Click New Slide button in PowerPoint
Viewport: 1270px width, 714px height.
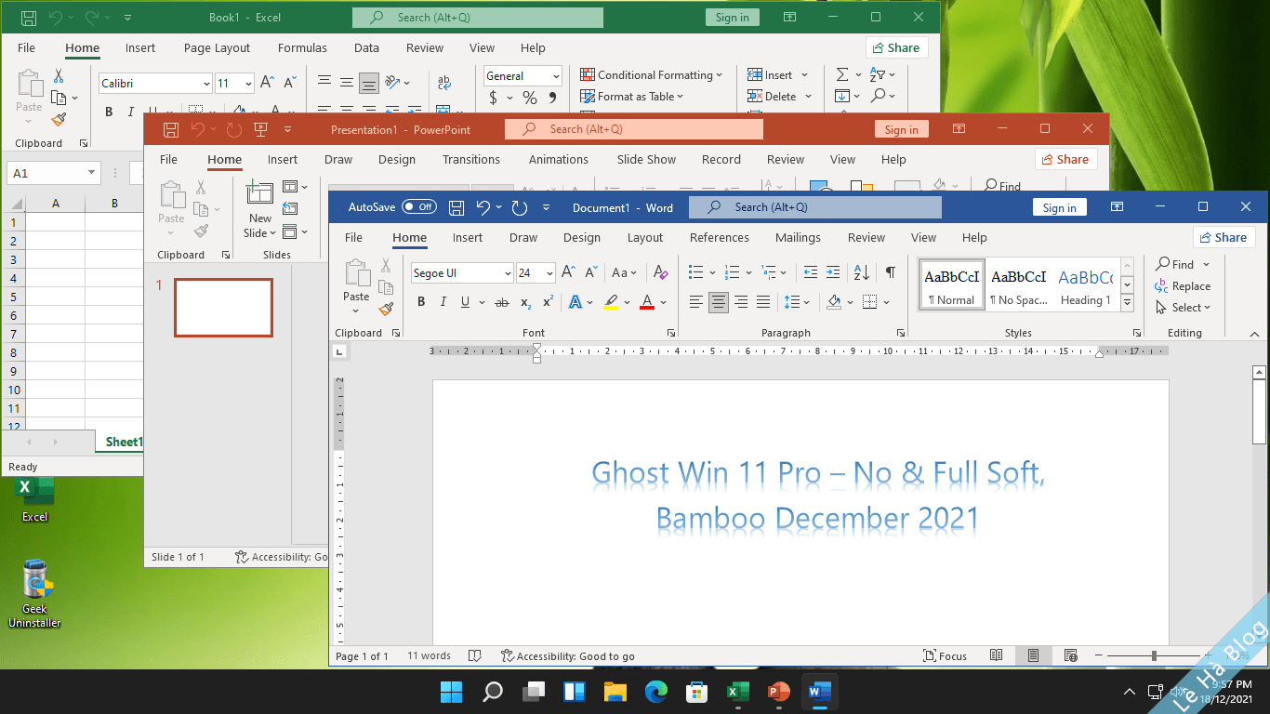point(260,210)
